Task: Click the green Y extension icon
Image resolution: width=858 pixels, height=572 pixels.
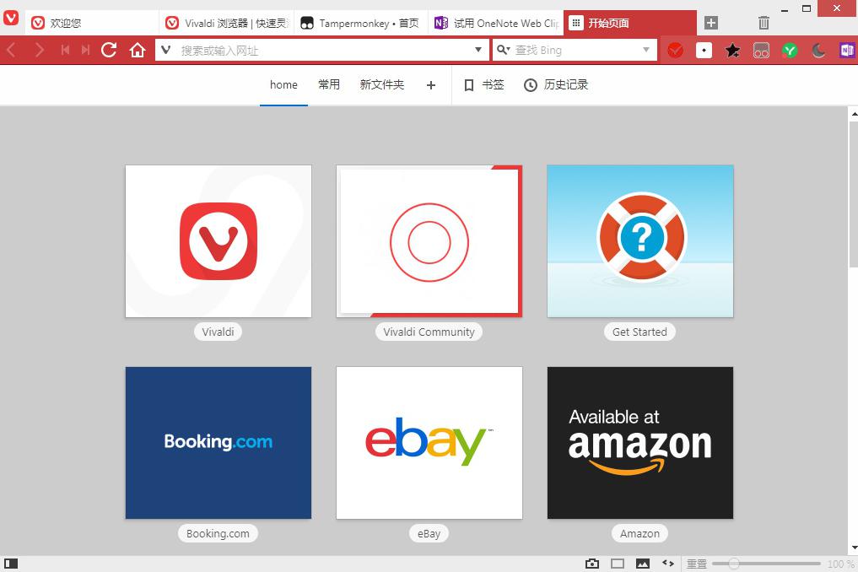Action: pyautogui.click(x=790, y=51)
